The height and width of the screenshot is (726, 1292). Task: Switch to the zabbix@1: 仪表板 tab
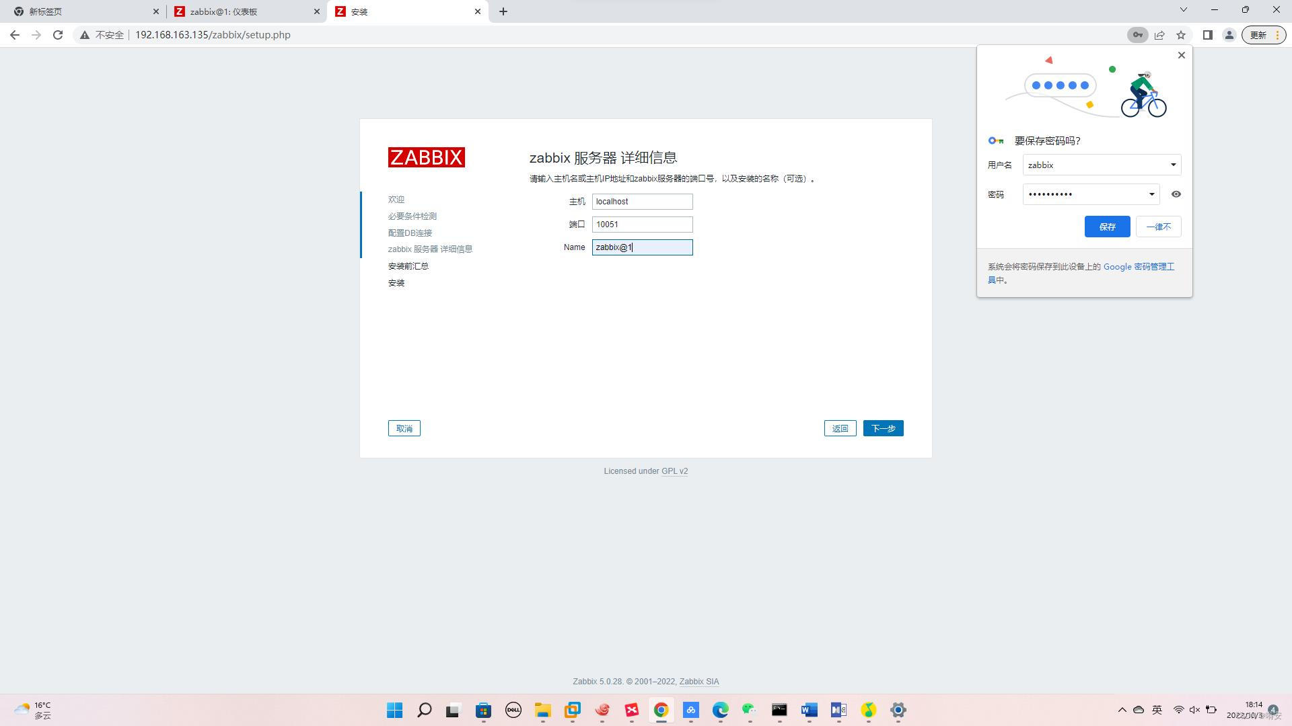coord(247,11)
